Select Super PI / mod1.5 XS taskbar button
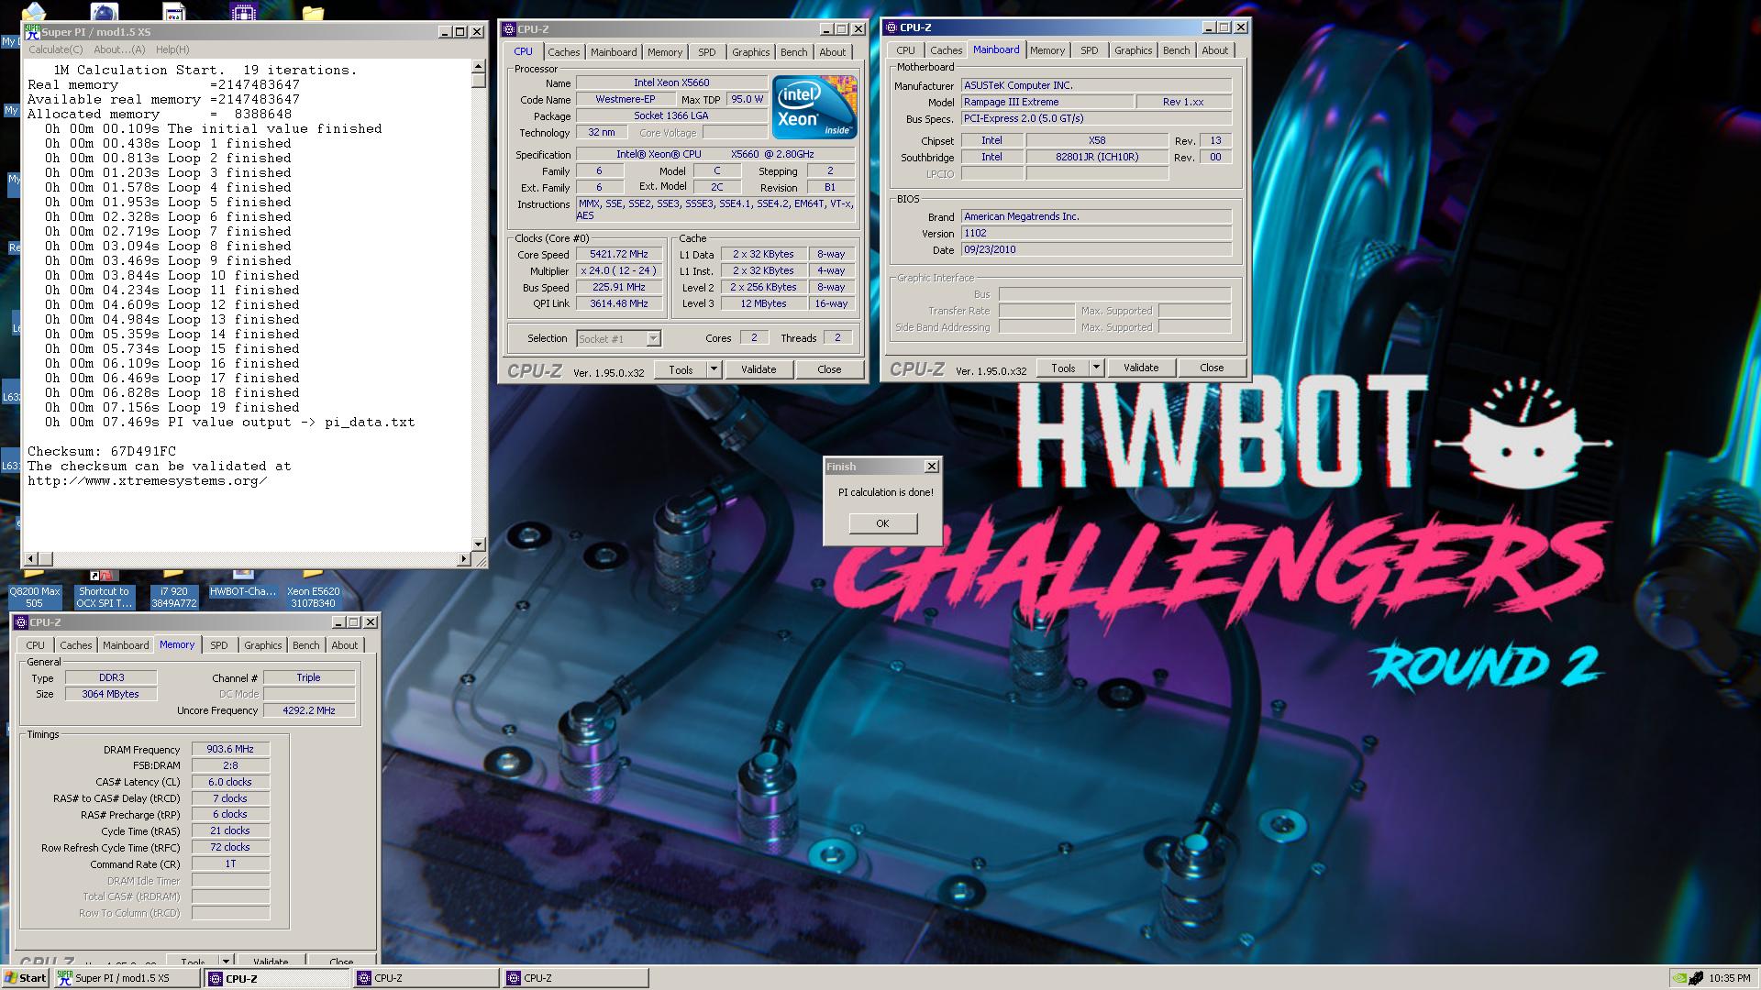Screen dimensions: 1761x990 point(127,978)
